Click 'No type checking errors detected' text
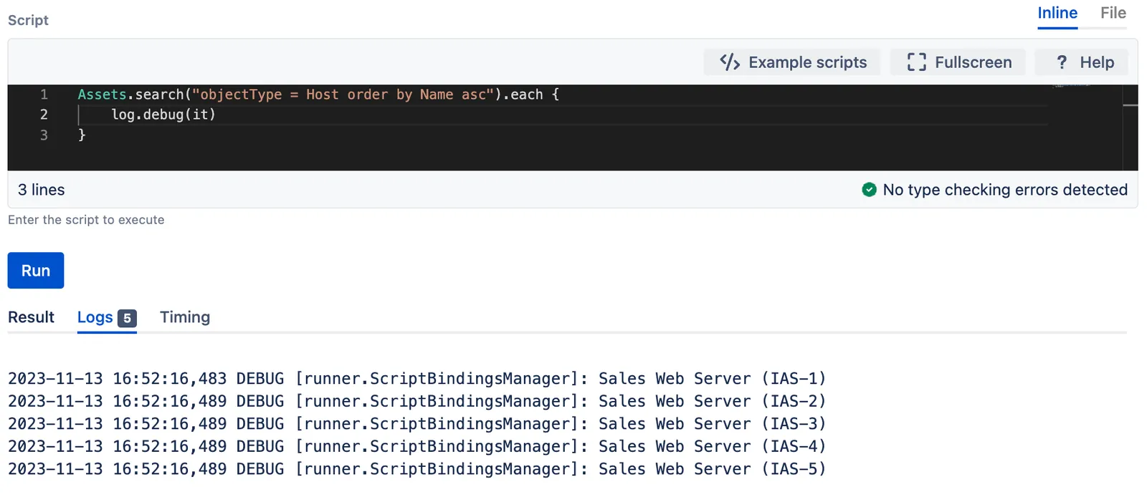Image resolution: width=1147 pixels, height=497 pixels. pyautogui.click(x=1005, y=190)
